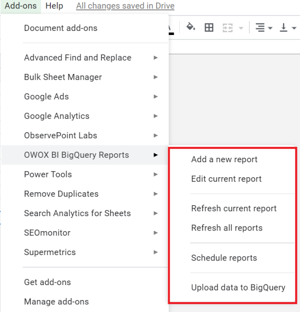Choose Get add-ons

coord(85,283)
